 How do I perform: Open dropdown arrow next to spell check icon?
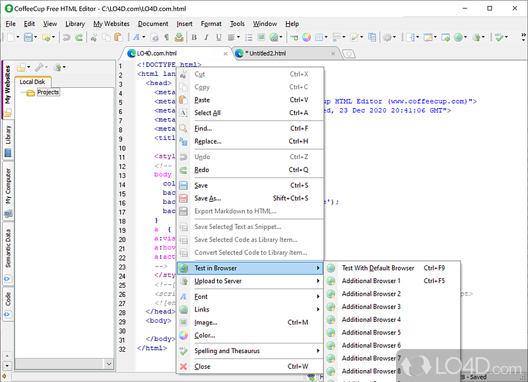pyautogui.click(x=506, y=37)
